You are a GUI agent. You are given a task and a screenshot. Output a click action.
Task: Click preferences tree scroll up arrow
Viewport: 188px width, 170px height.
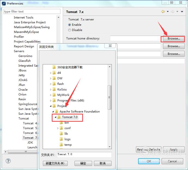click(x=58, y=17)
